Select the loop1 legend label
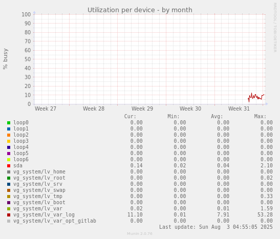The height and width of the screenshot is (239, 280). [21, 128]
